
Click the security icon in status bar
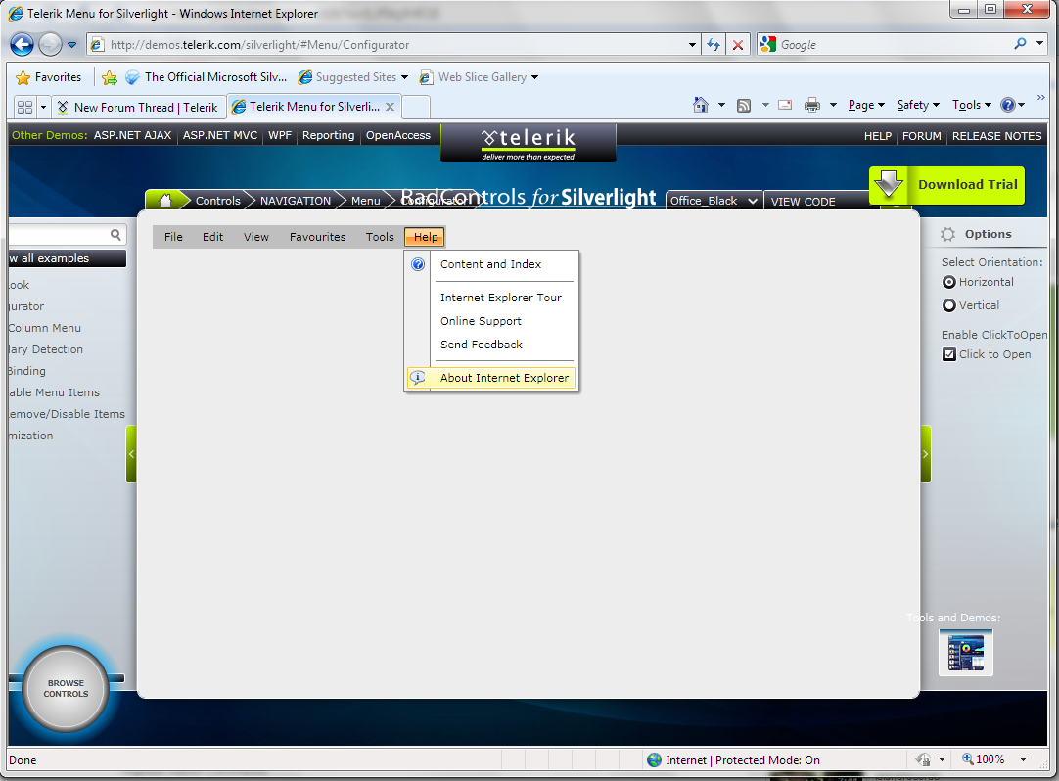(x=923, y=760)
